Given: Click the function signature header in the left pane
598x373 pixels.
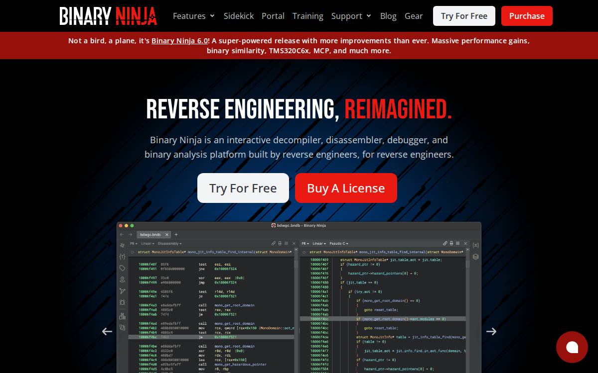Looking at the screenshot, I should tap(215, 252).
